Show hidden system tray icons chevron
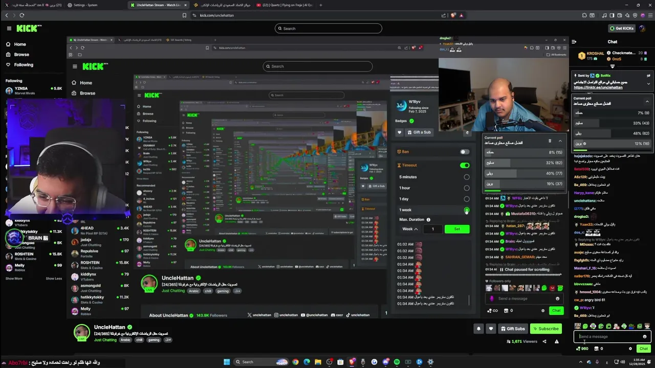The width and height of the screenshot is (655, 368). tap(582, 362)
